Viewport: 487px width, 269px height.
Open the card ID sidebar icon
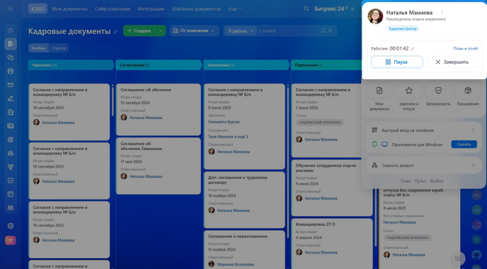click(x=11, y=126)
